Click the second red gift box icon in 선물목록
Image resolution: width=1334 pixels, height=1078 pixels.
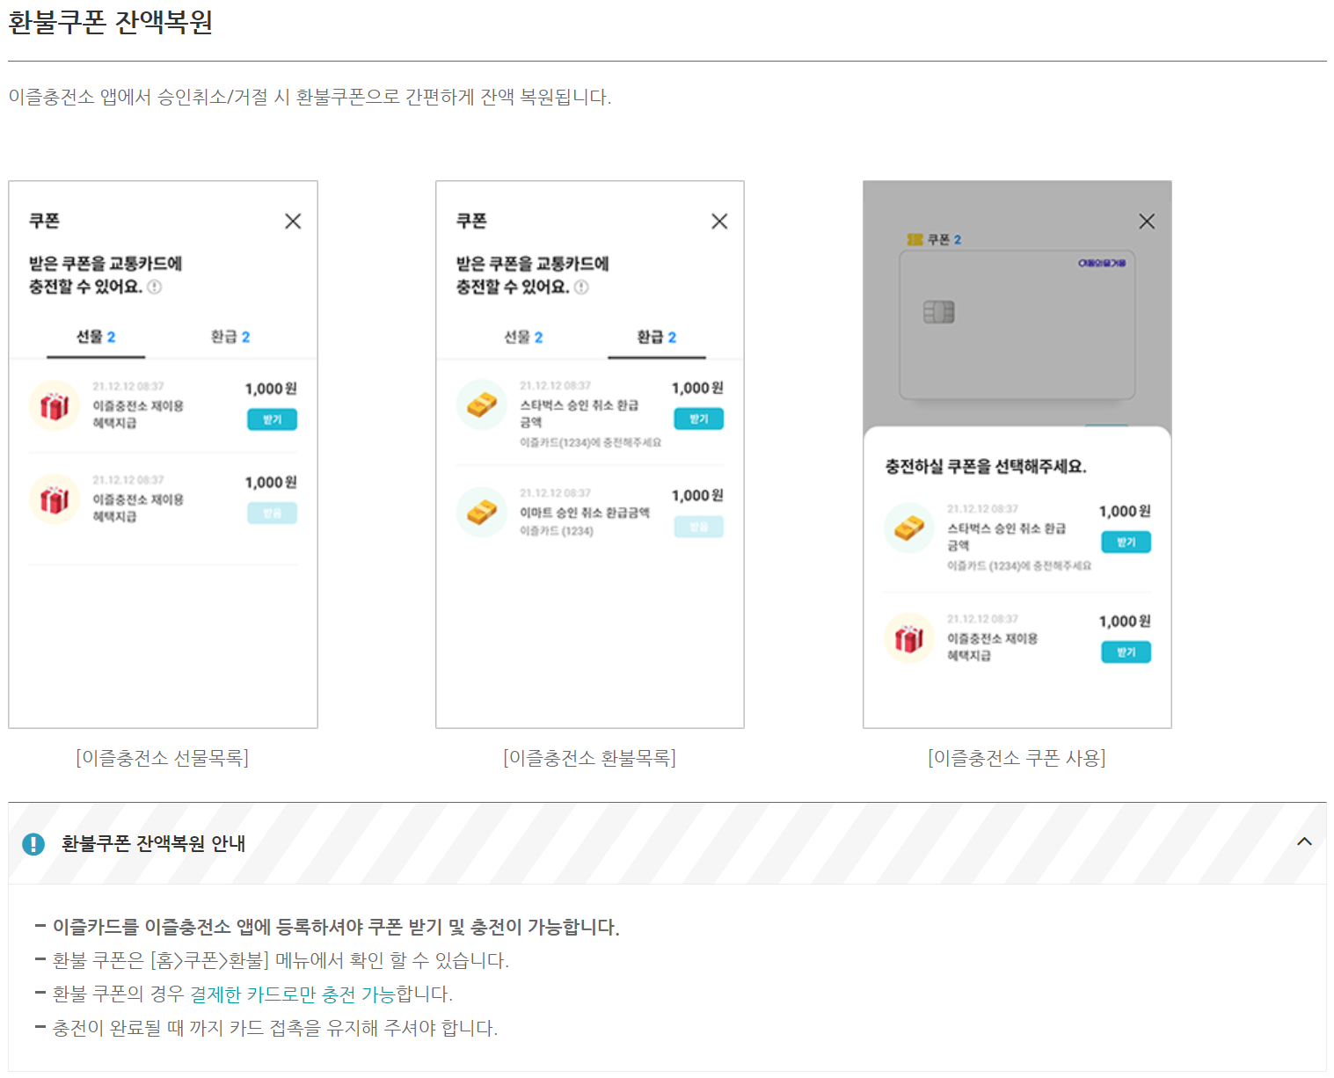[x=55, y=499]
